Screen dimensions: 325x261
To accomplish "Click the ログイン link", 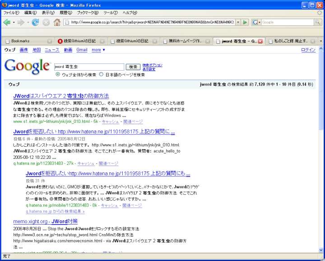I will coord(308,50).
